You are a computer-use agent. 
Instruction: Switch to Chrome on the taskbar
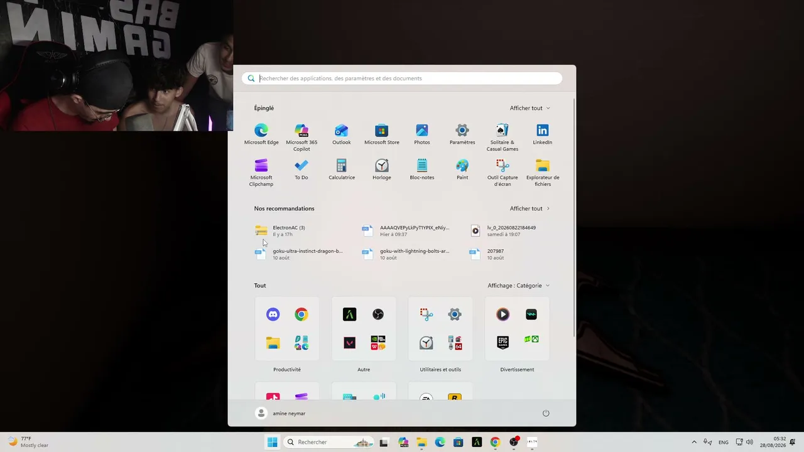495,442
